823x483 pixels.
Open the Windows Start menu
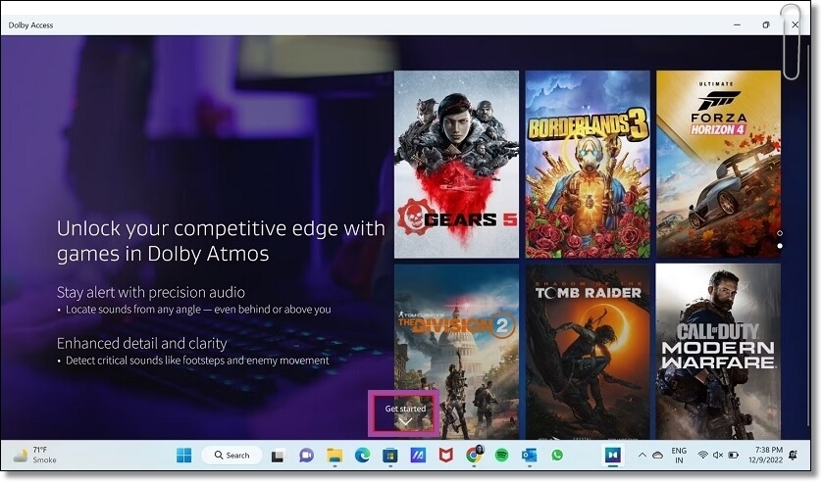pos(183,456)
